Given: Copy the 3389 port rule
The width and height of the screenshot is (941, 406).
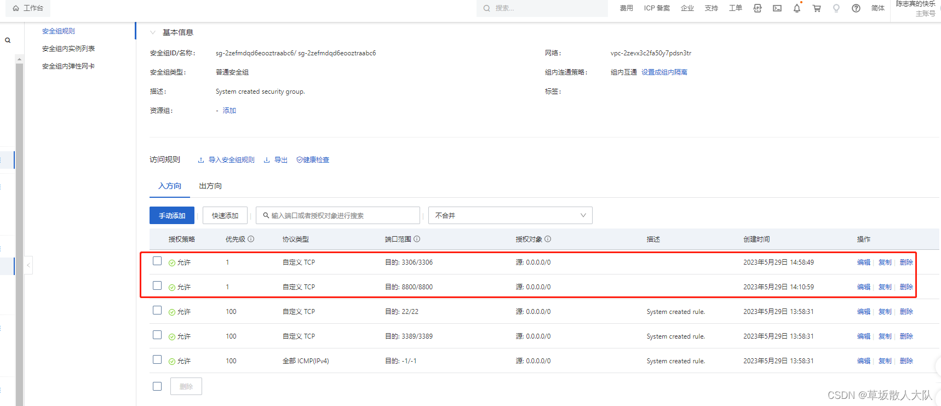Looking at the screenshot, I should tap(885, 336).
